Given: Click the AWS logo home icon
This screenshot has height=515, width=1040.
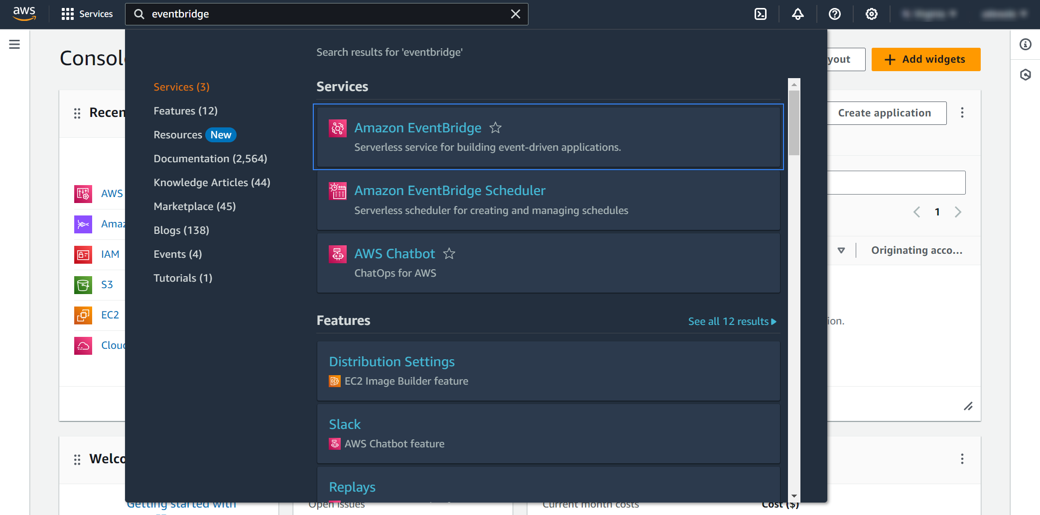Looking at the screenshot, I should click(24, 14).
